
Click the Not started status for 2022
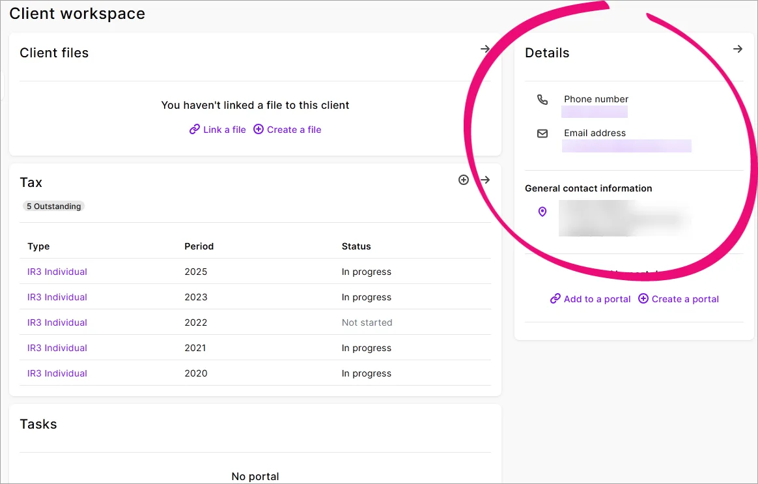pyautogui.click(x=365, y=322)
